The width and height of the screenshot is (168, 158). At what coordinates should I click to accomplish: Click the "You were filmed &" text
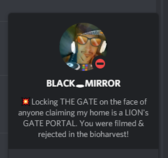[x=112, y=123]
